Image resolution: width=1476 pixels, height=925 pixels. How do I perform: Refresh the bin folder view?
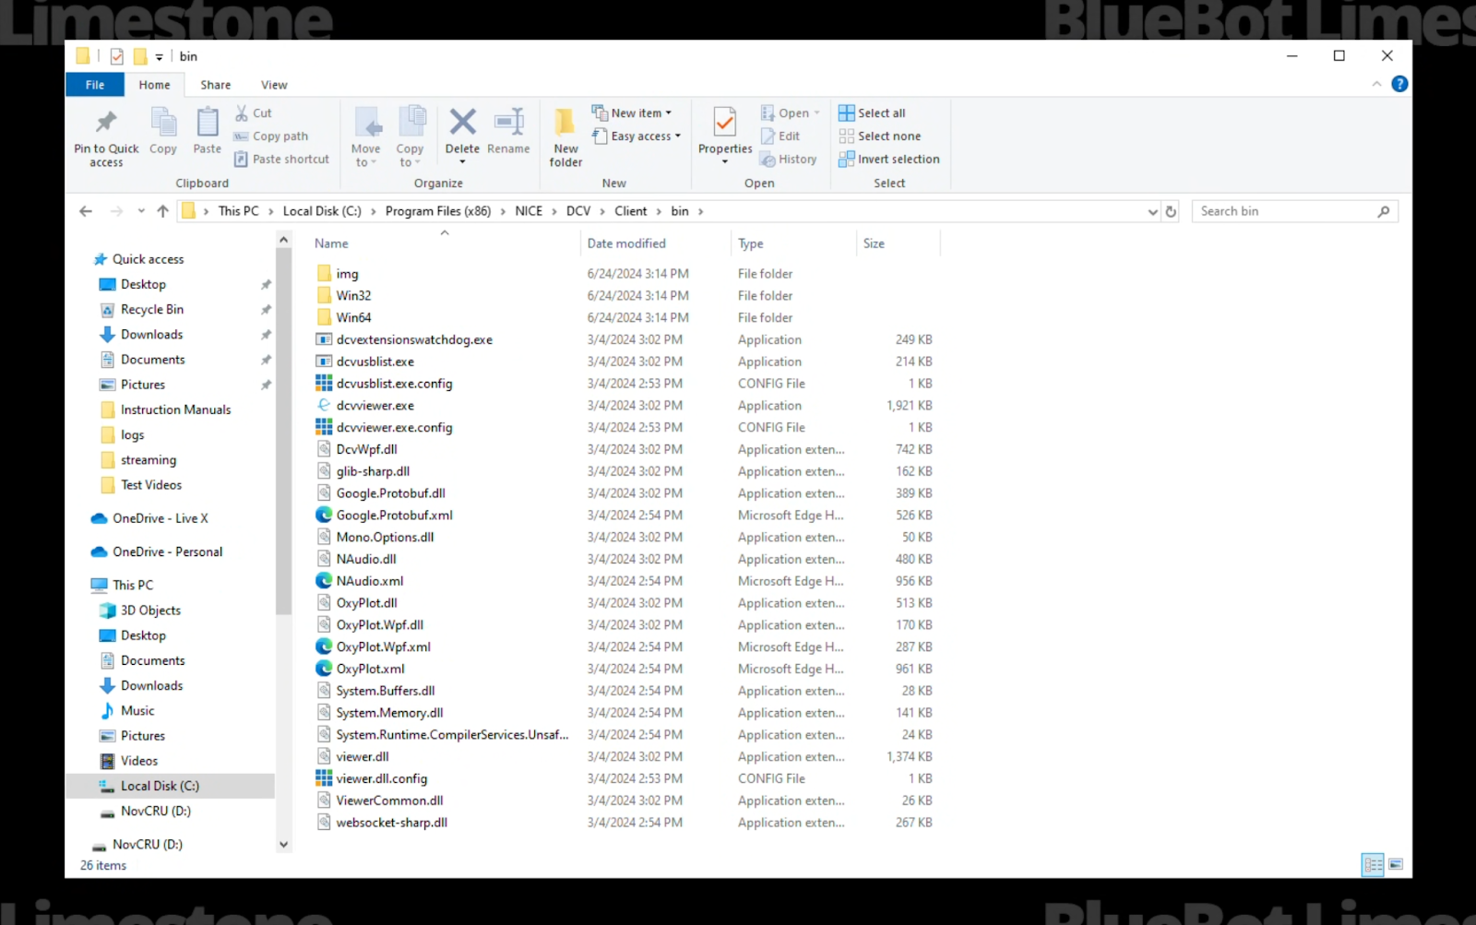coord(1171,211)
